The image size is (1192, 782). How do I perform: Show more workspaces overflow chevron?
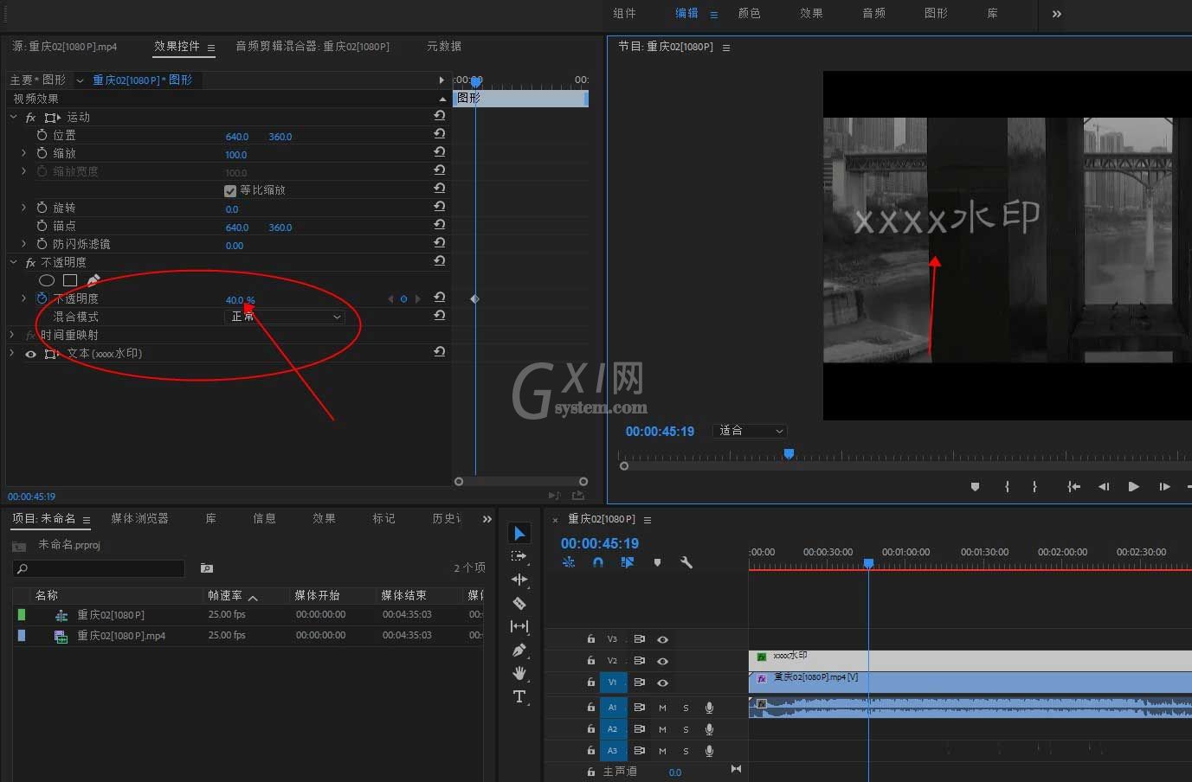tap(1056, 14)
